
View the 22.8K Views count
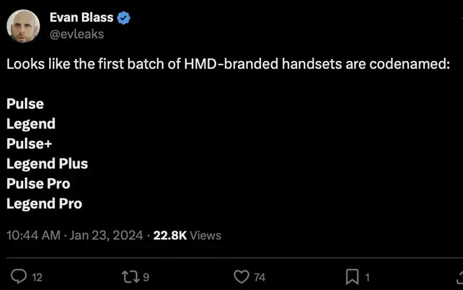coord(187,235)
